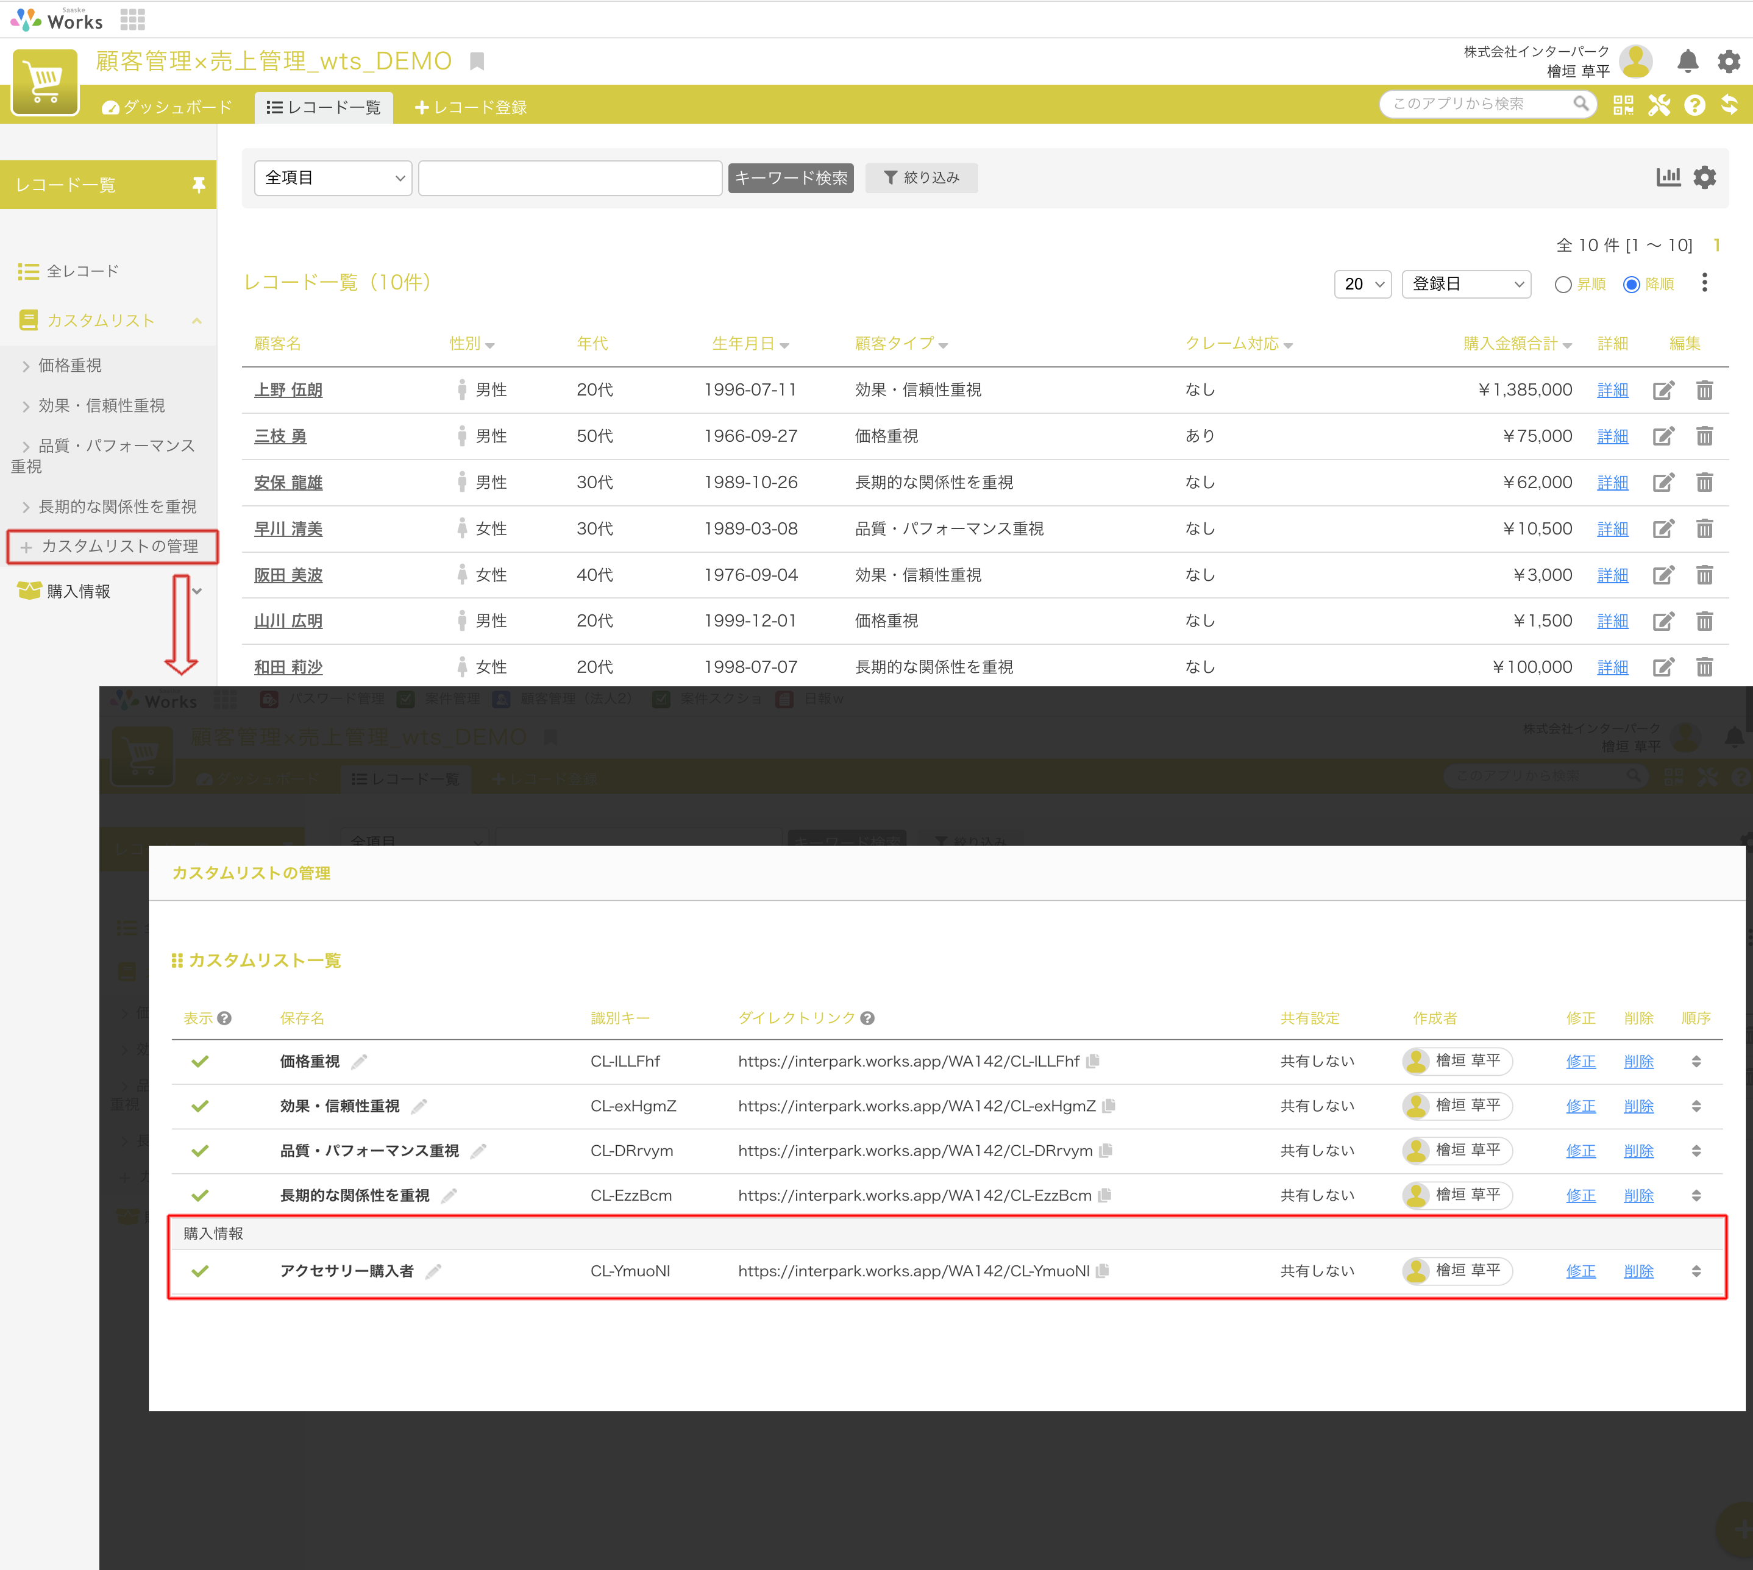Click 修正 for 価格重視 list
Image resolution: width=1753 pixels, height=1570 pixels.
pyautogui.click(x=1581, y=1061)
